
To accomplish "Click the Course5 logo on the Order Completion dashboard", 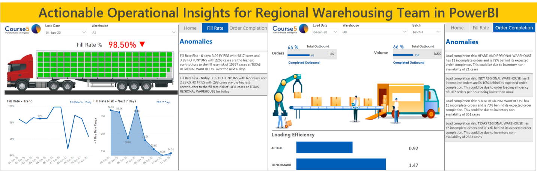I will tap(290, 29).
